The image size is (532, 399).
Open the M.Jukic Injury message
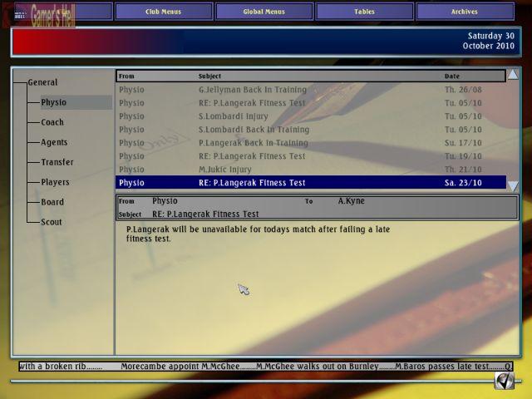click(225, 170)
